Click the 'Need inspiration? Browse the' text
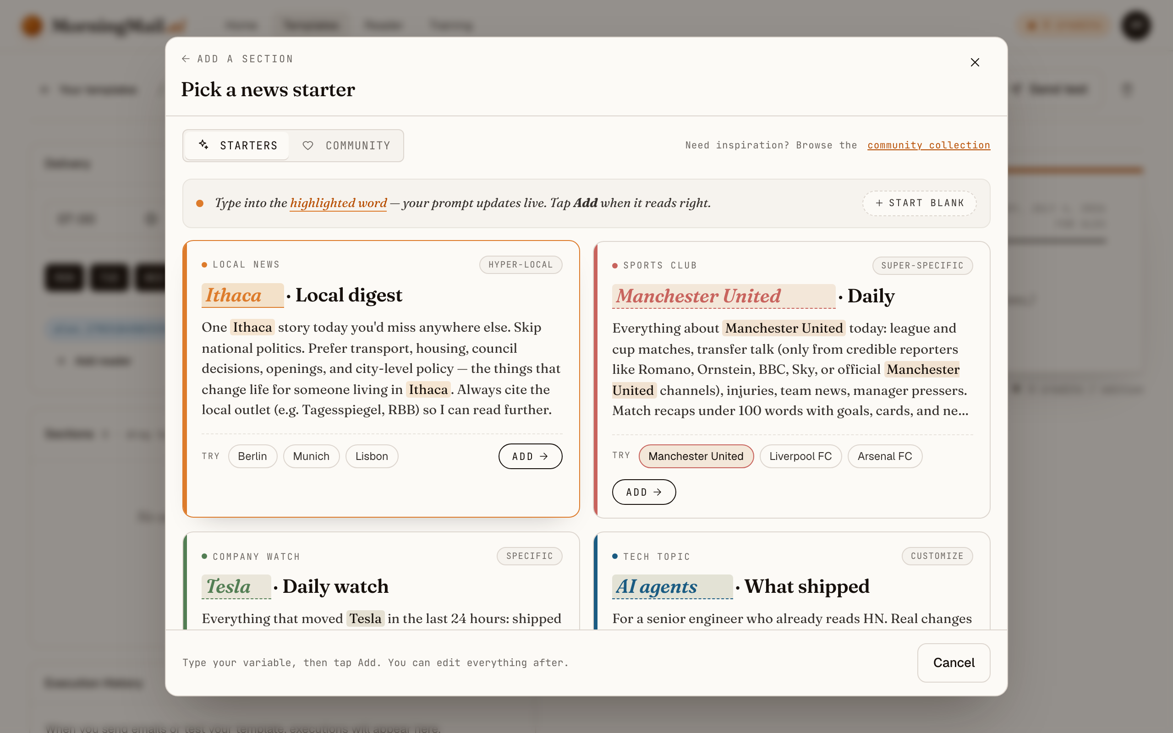 point(771,145)
